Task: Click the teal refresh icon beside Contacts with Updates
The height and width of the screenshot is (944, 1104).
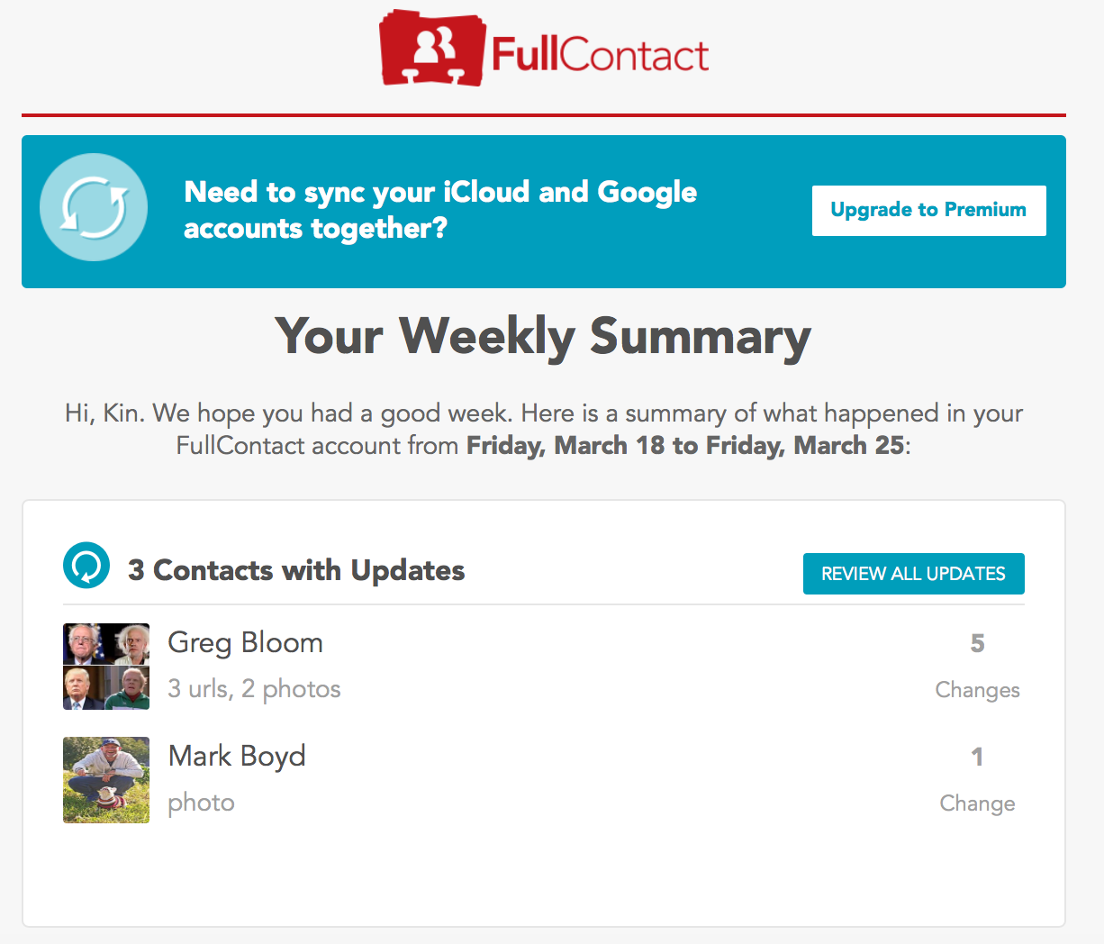Action: (86, 566)
